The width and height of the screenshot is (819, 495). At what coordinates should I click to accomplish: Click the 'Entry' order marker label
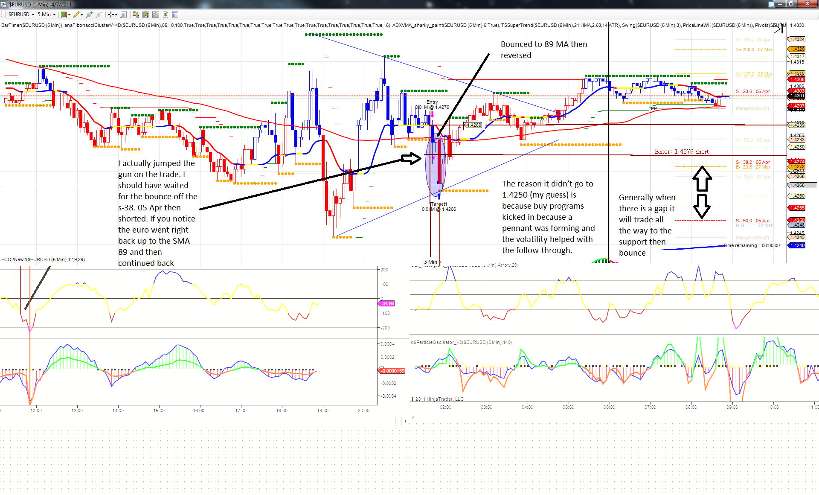click(432, 102)
